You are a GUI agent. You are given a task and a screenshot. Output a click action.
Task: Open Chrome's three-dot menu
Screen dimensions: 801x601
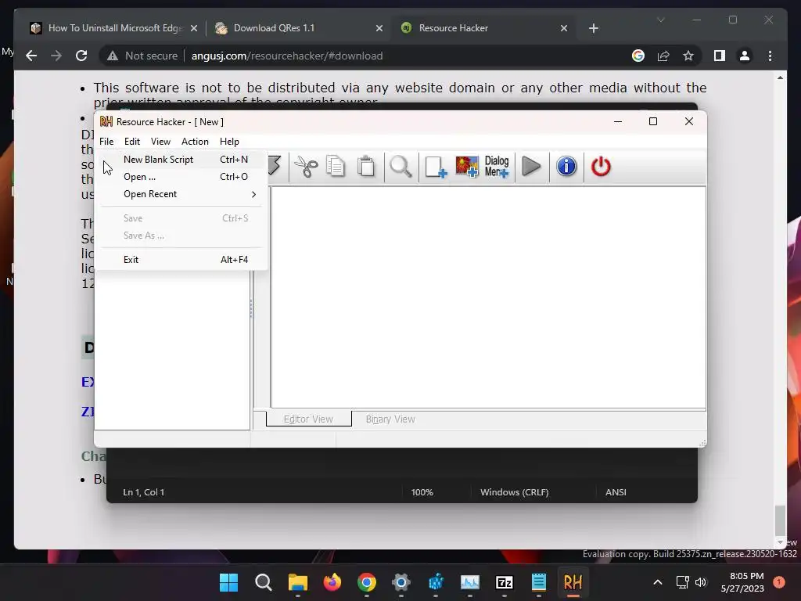(770, 56)
